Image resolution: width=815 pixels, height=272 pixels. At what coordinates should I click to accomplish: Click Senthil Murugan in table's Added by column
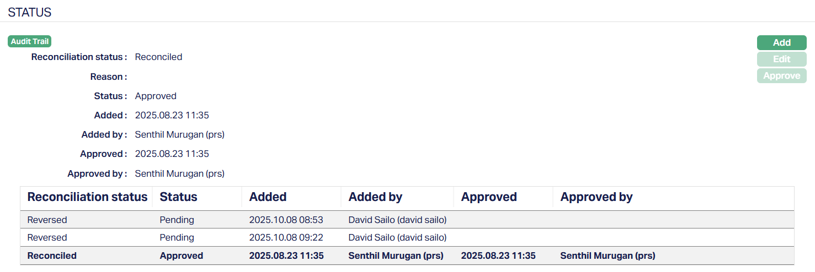pos(396,255)
